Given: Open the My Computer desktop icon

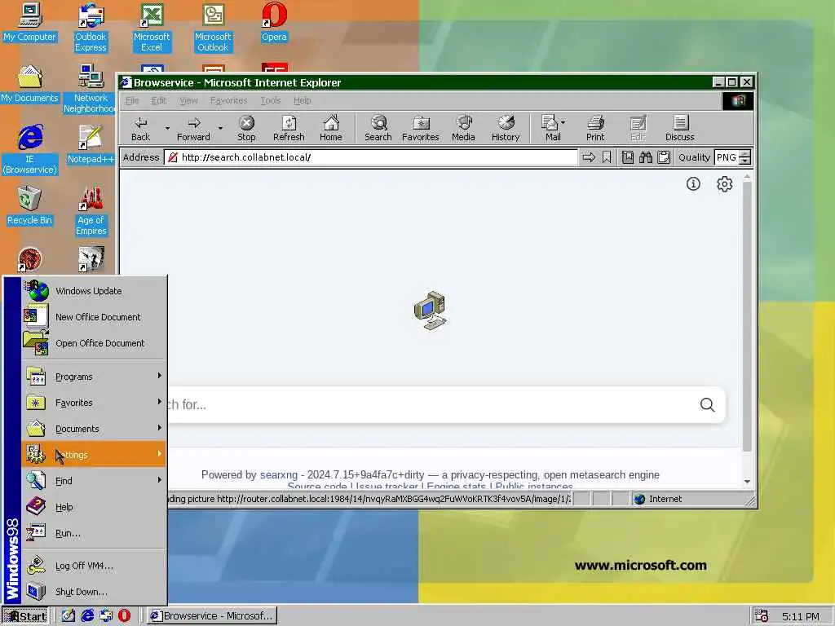Looking at the screenshot, I should click(29, 22).
